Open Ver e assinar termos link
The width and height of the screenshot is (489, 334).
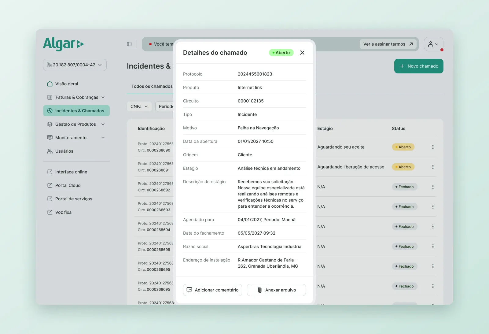pos(388,44)
